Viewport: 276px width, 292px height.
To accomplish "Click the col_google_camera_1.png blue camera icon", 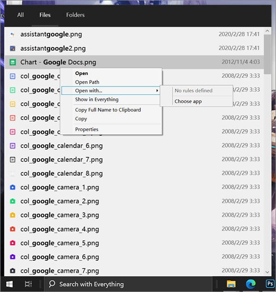I will tap(13, 188).
